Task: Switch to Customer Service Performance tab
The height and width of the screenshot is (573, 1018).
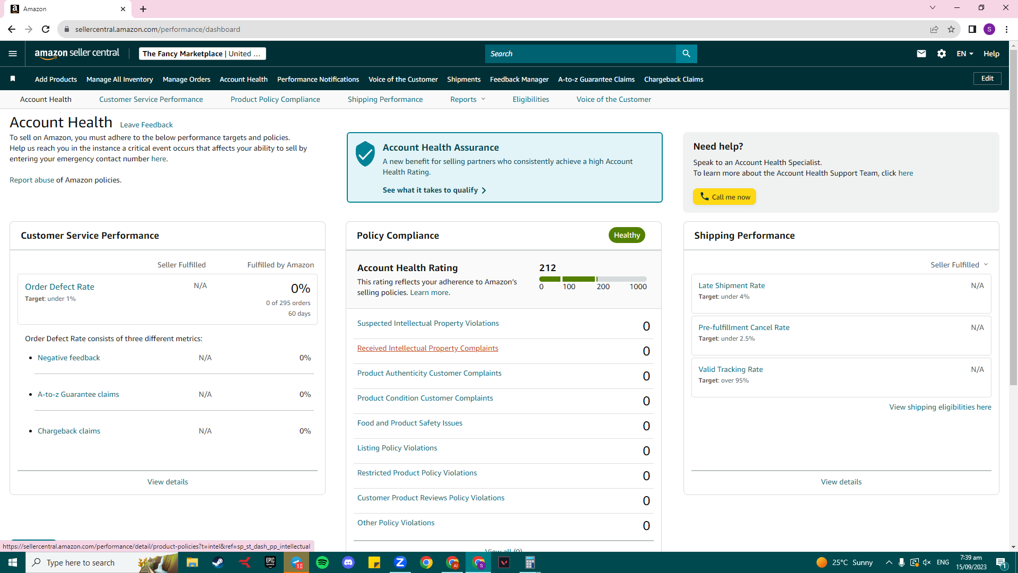Action: [151, 99]
